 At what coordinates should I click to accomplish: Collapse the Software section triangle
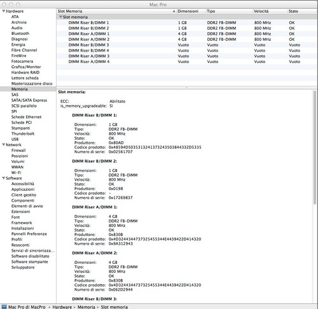pyautogui.click(x=4, y=178)
